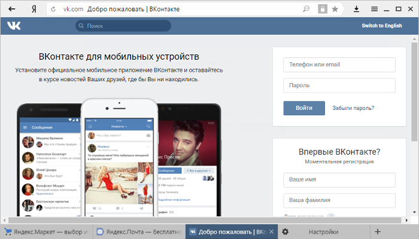Click the vertical scrollbar up arrow

[414, 39]
